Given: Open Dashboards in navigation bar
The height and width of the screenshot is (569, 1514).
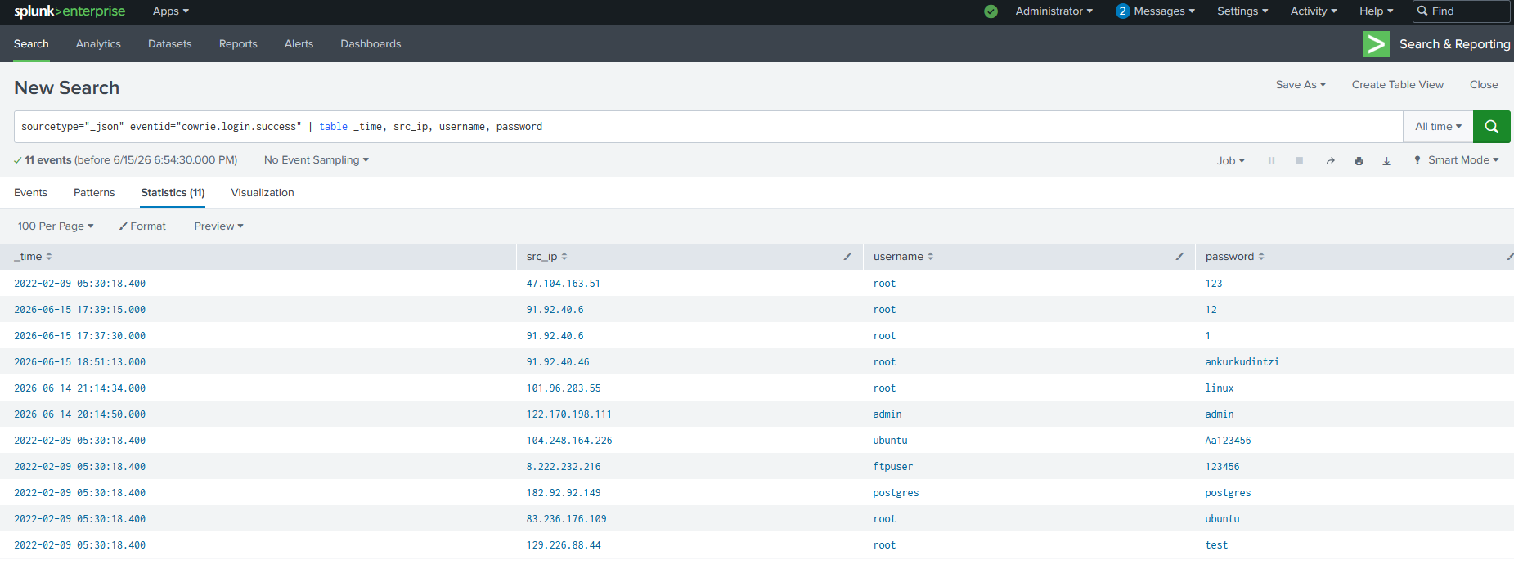Looking at the screenshot, I should coord(371,44).
